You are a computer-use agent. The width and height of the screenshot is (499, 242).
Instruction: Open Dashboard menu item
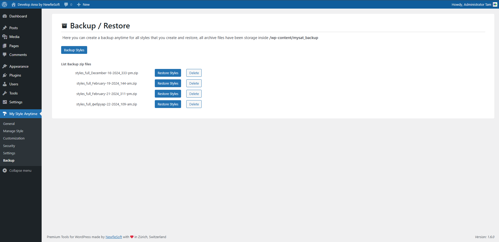coord(21,16)
